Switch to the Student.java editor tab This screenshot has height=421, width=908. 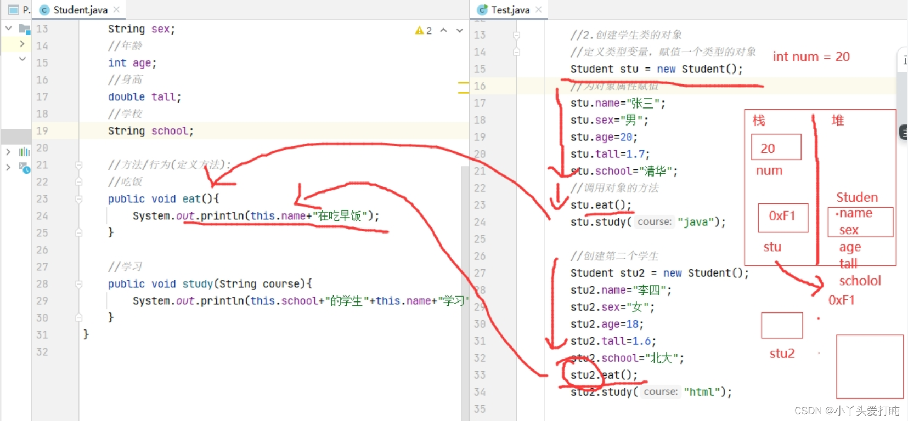click(x=80, y=10)
